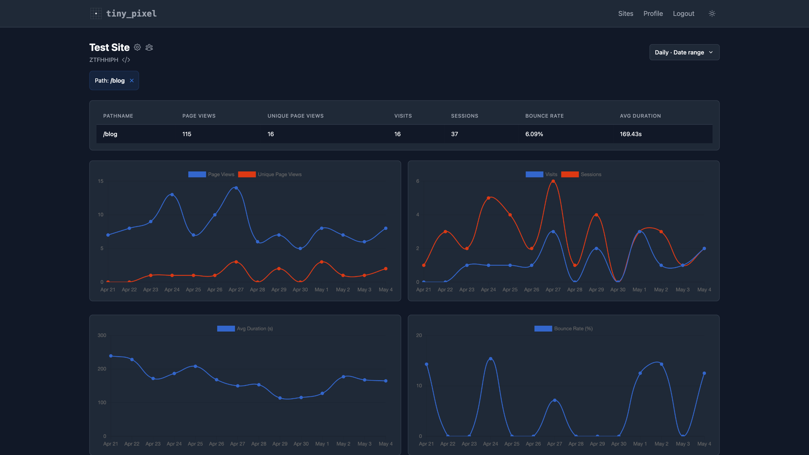Open the Daily · Date range dropdown

(684, 52)
